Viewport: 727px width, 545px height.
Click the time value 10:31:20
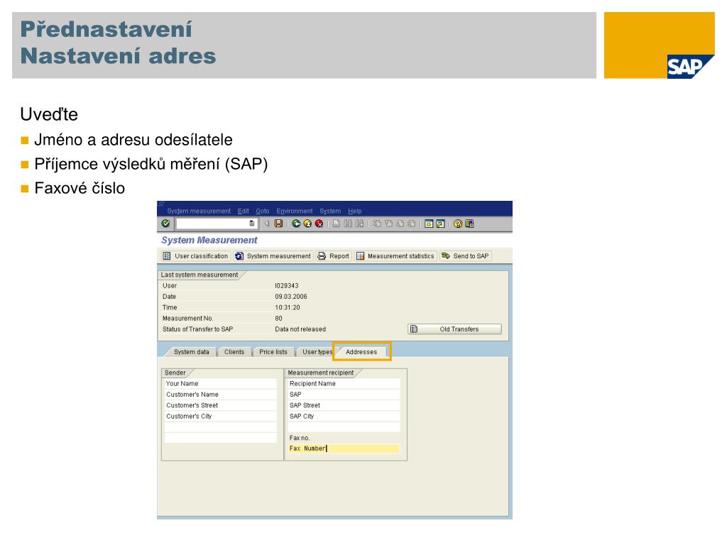(x=287, y=307)
